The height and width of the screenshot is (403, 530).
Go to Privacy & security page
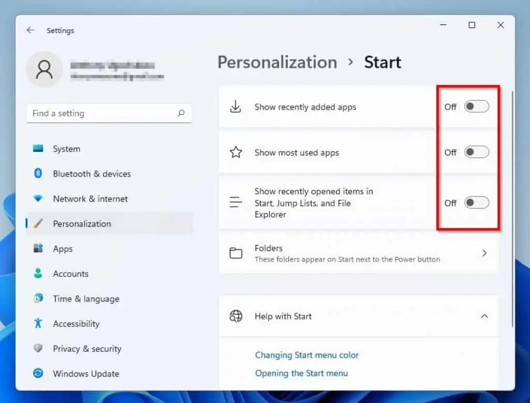coord(86,349)
